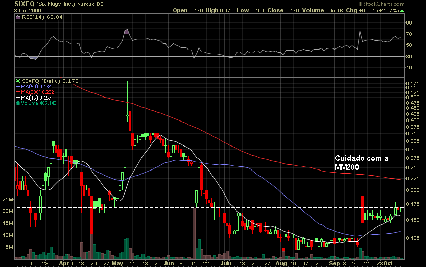Click the 30 level on RSI axis
This screenshot has width=426, height=267.
[x=409, y=57]
